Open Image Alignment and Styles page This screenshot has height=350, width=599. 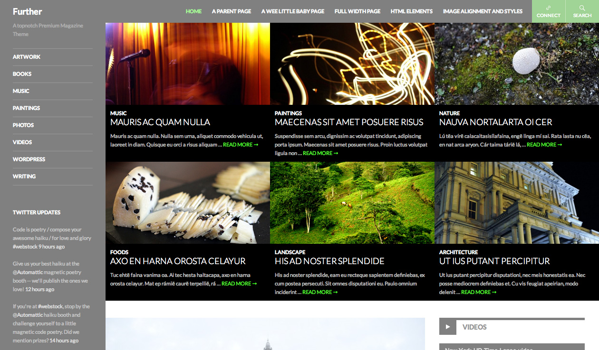point(483,11)
